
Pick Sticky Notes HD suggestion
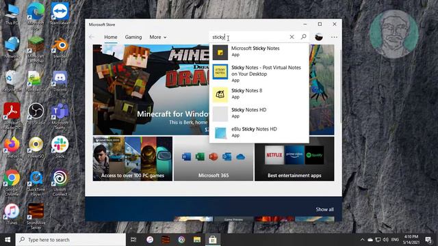click(x=259, y=113)
